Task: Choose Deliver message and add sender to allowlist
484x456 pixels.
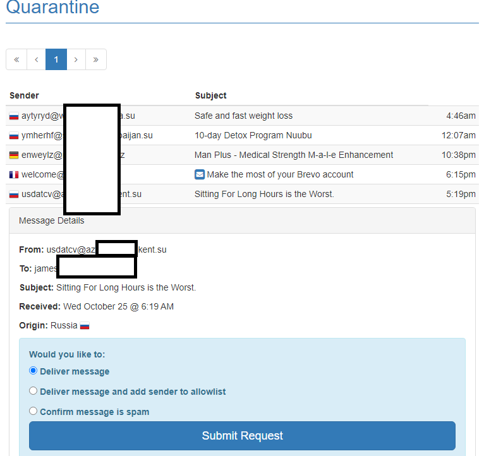Action: (33, 391)
